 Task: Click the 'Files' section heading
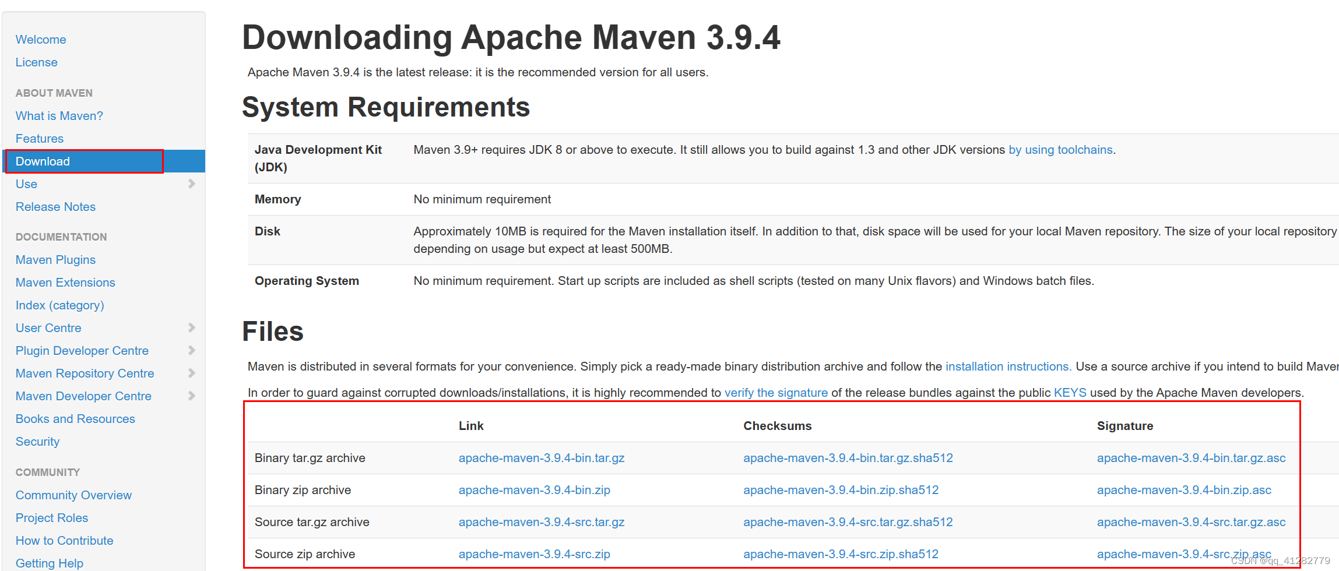click(273, 332)
